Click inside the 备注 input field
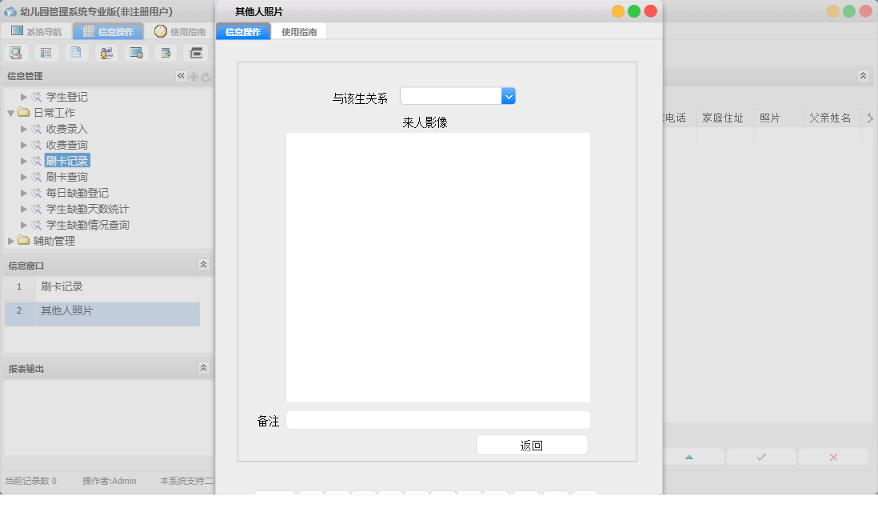 (438, 419)
